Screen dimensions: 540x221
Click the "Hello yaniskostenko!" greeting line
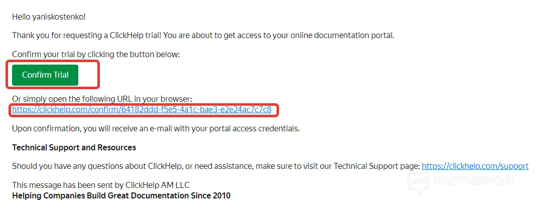pyautogui.click(x=49, y=17)
